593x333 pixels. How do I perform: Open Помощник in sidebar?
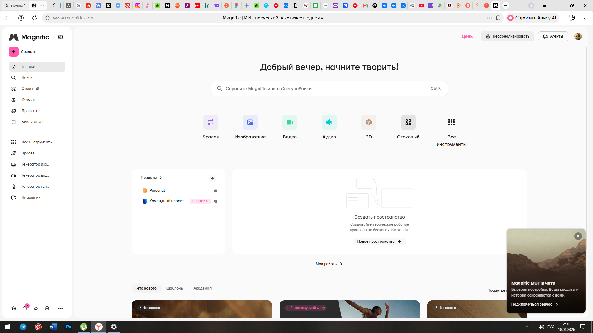click(x=37, y=198)
